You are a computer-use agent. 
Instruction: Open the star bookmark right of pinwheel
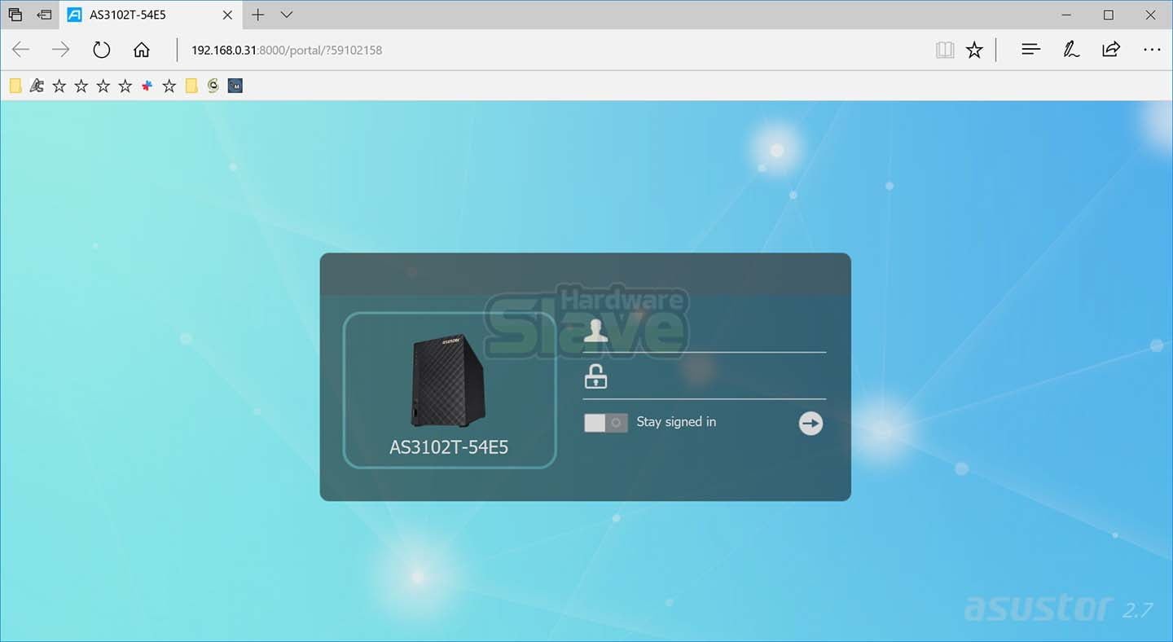tap(169, 86)
